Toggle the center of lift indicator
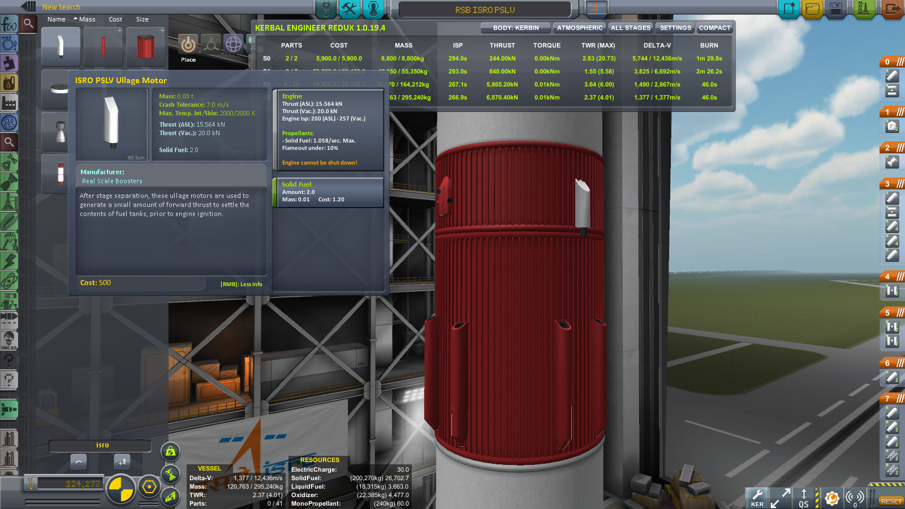 coord(170,497)
